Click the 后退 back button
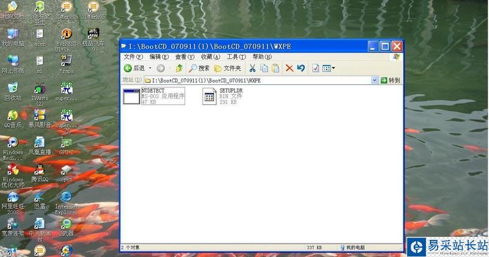Screen dimensions: 489x257 tap(134, 68)
